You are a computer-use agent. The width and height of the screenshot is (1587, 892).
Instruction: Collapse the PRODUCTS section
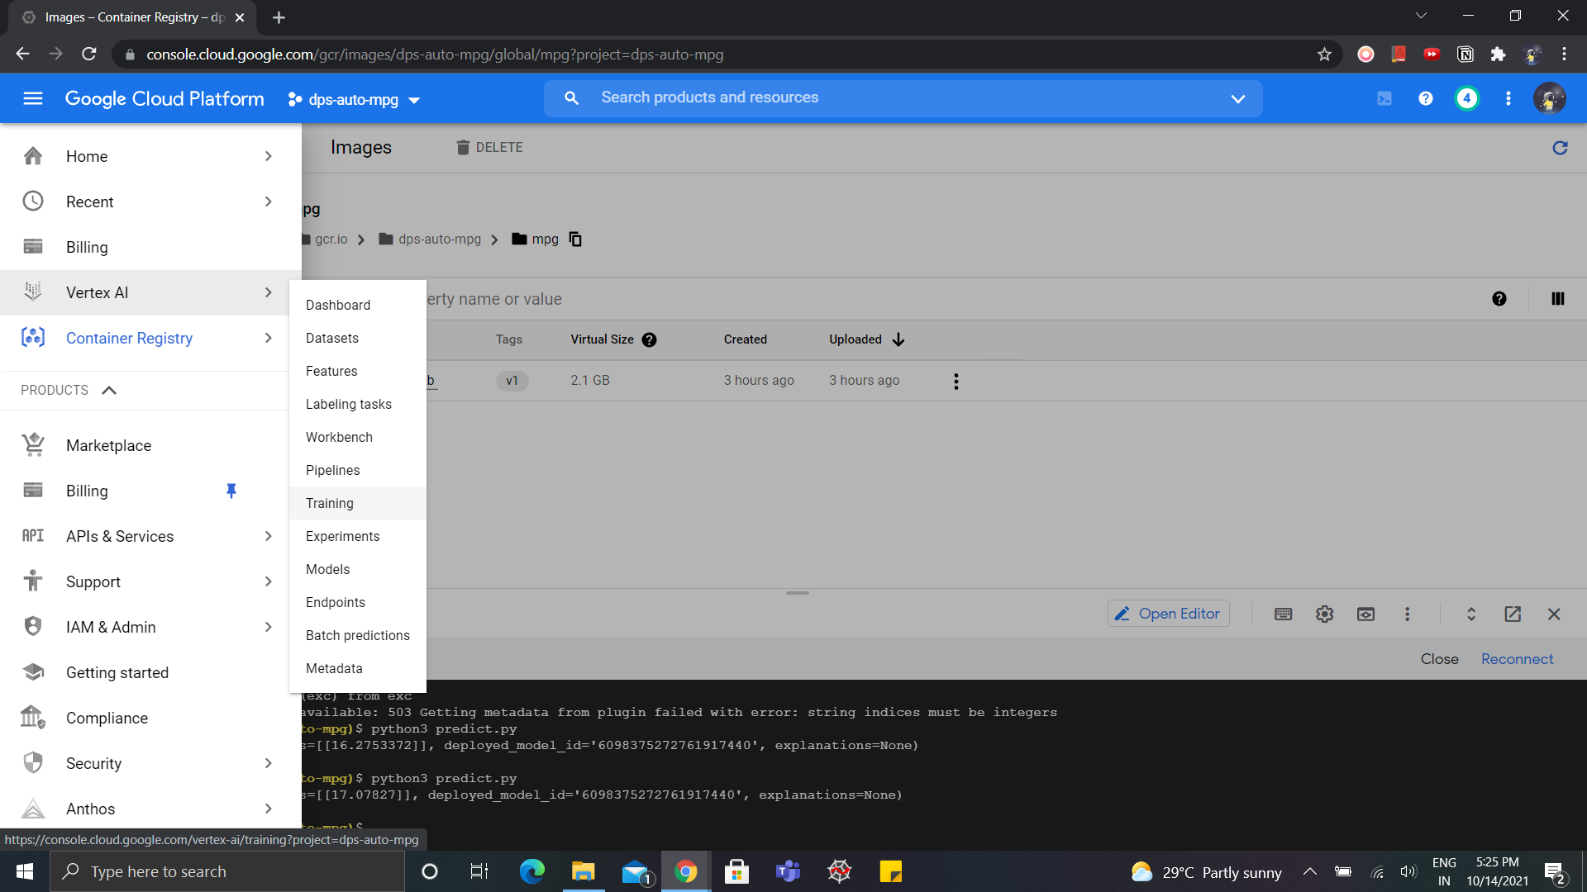pos(109,391)
